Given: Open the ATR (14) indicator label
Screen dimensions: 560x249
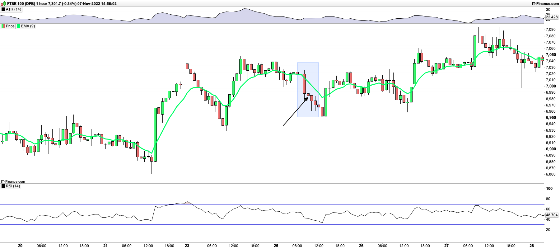Looking at the screenshot, I should pyautogui.click(x=13, y=9).
